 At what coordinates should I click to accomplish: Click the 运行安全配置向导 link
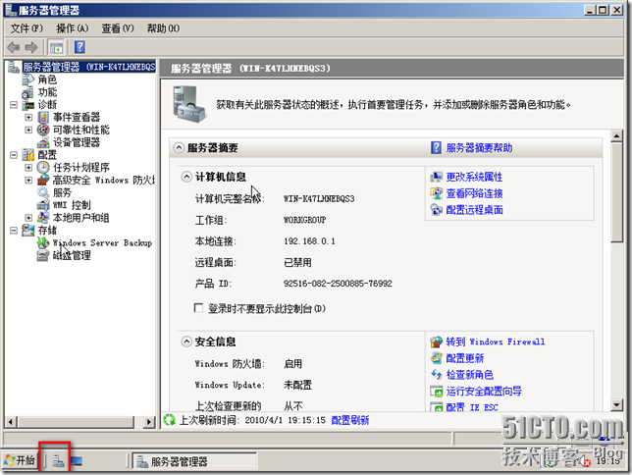tap(484, 392)
